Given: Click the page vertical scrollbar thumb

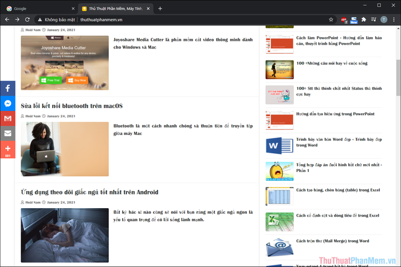Looking at the screenshot, I should click(398, 78).
